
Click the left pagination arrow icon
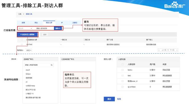point(159,50)
